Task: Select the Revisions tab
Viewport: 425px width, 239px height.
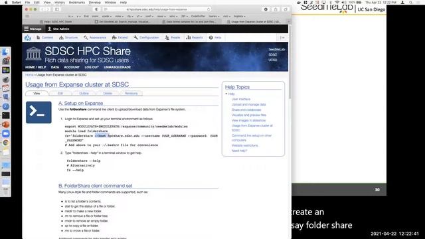Action: point(131,94)
